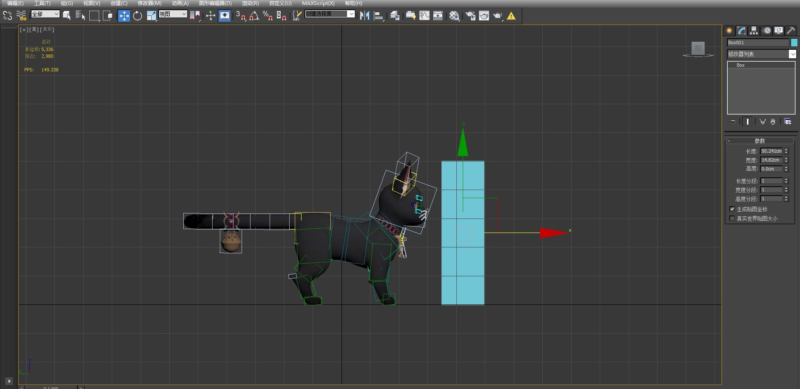Collapse the 参数 rollout
Screen dimensions: 800x389
coord(760,141)
